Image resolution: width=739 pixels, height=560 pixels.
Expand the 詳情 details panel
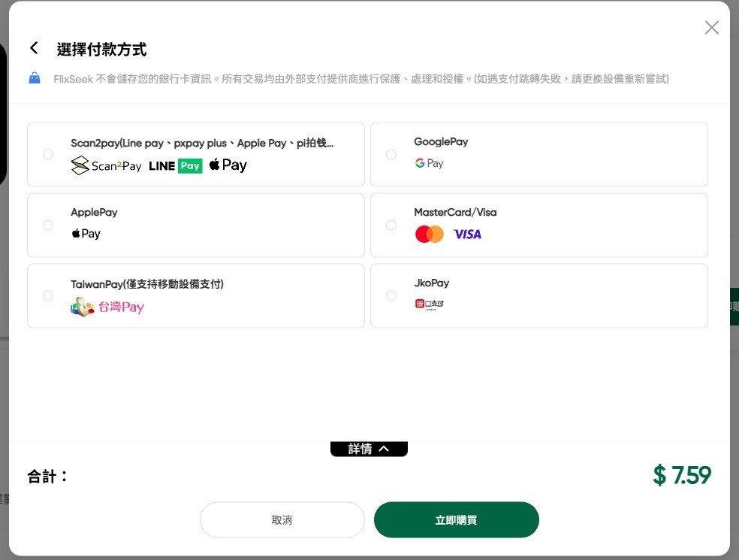369,449
